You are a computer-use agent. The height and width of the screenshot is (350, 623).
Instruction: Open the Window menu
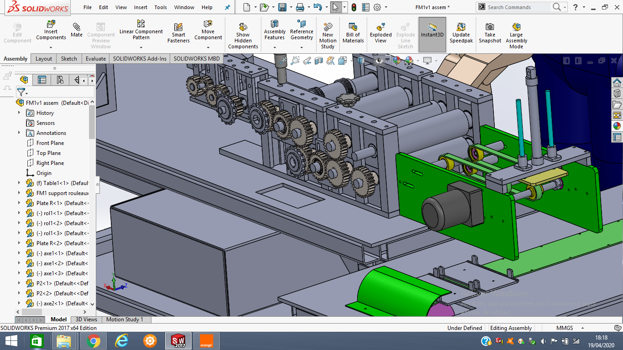184,7
